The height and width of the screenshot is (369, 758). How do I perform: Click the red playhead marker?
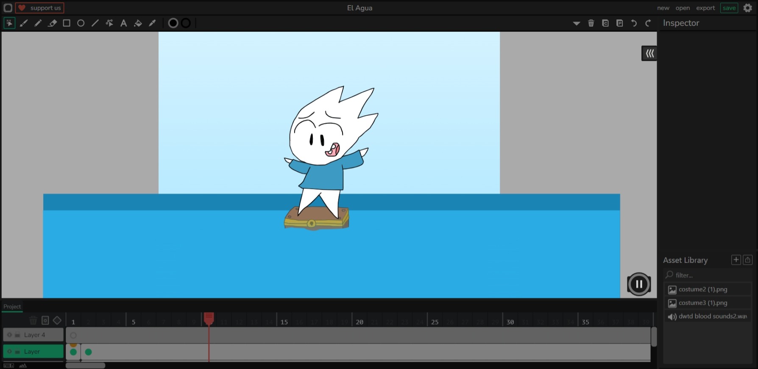tap(209, 318)
